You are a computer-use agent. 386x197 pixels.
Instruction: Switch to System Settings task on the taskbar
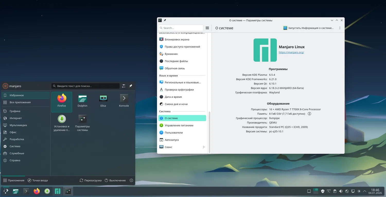click(x=68, y=191)
